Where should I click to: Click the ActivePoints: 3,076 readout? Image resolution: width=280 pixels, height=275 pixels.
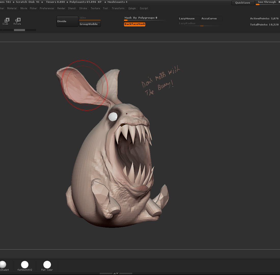[264, 19]
